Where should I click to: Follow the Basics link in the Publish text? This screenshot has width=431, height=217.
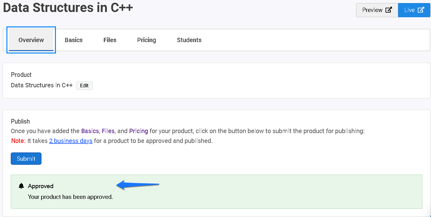(90, 131)
